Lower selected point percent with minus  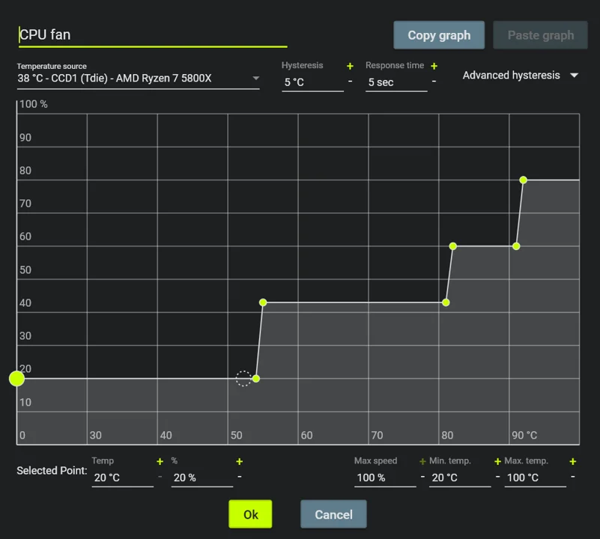click(x=239, y=477)
